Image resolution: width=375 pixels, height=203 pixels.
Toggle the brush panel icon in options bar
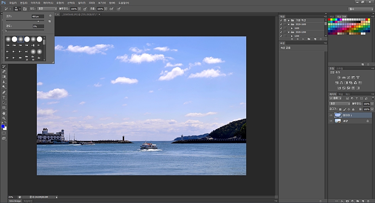coord(25,8)
